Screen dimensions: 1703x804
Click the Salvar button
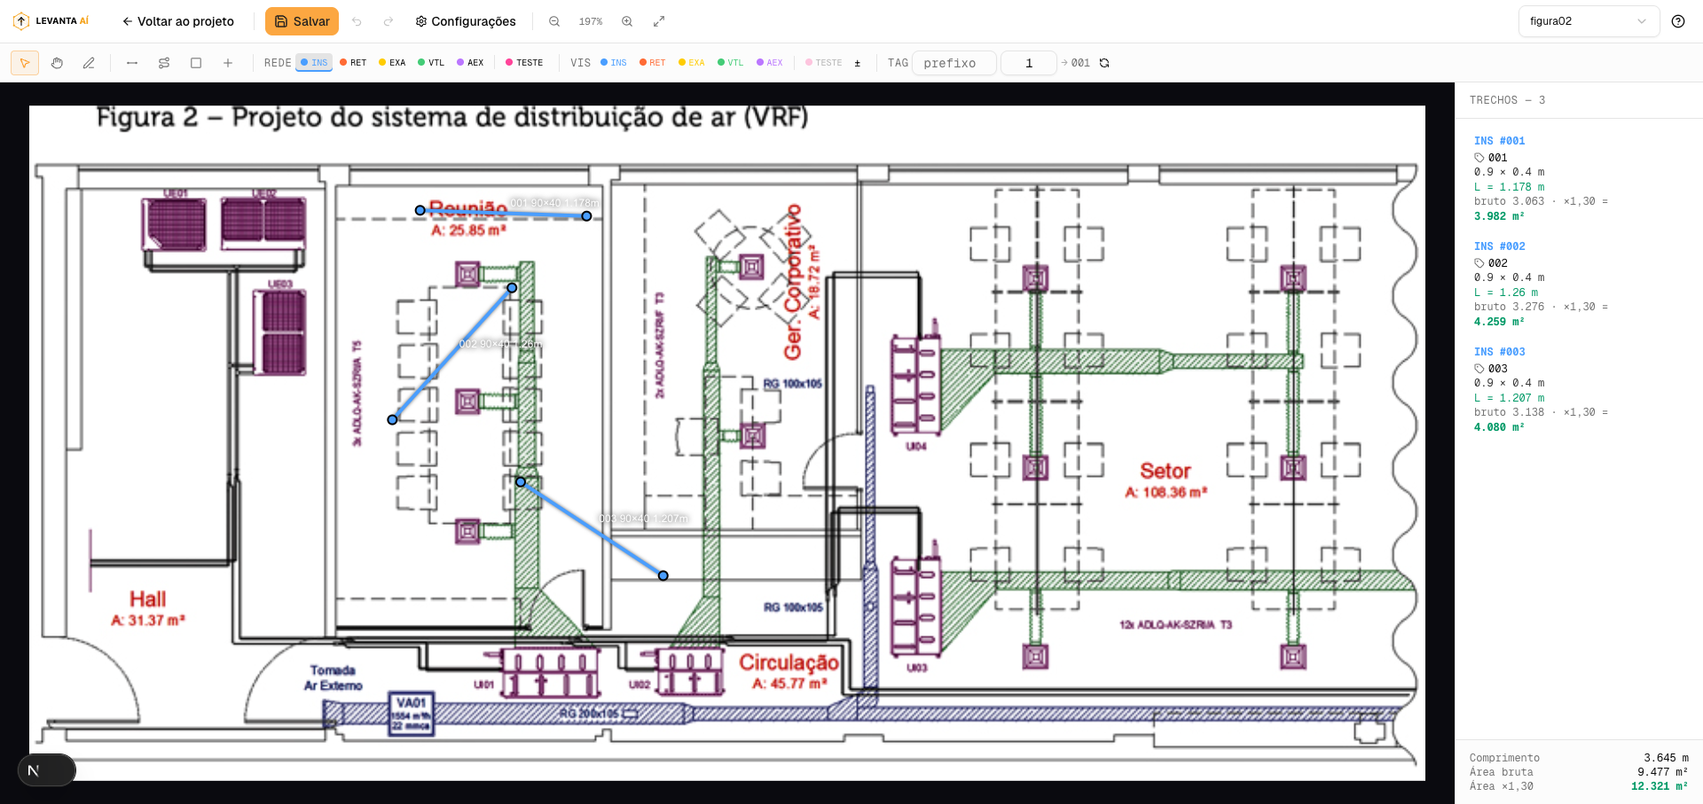point(302,21)
